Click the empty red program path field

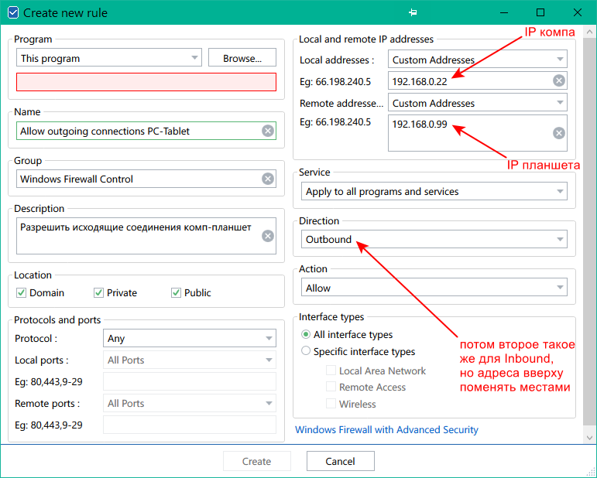(x=146, y=82)
